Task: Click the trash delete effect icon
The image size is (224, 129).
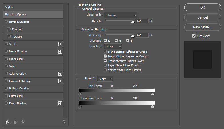Action: (x=64, y=122)
